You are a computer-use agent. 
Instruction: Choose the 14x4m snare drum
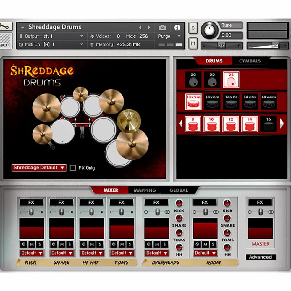(x=269, y=102)
